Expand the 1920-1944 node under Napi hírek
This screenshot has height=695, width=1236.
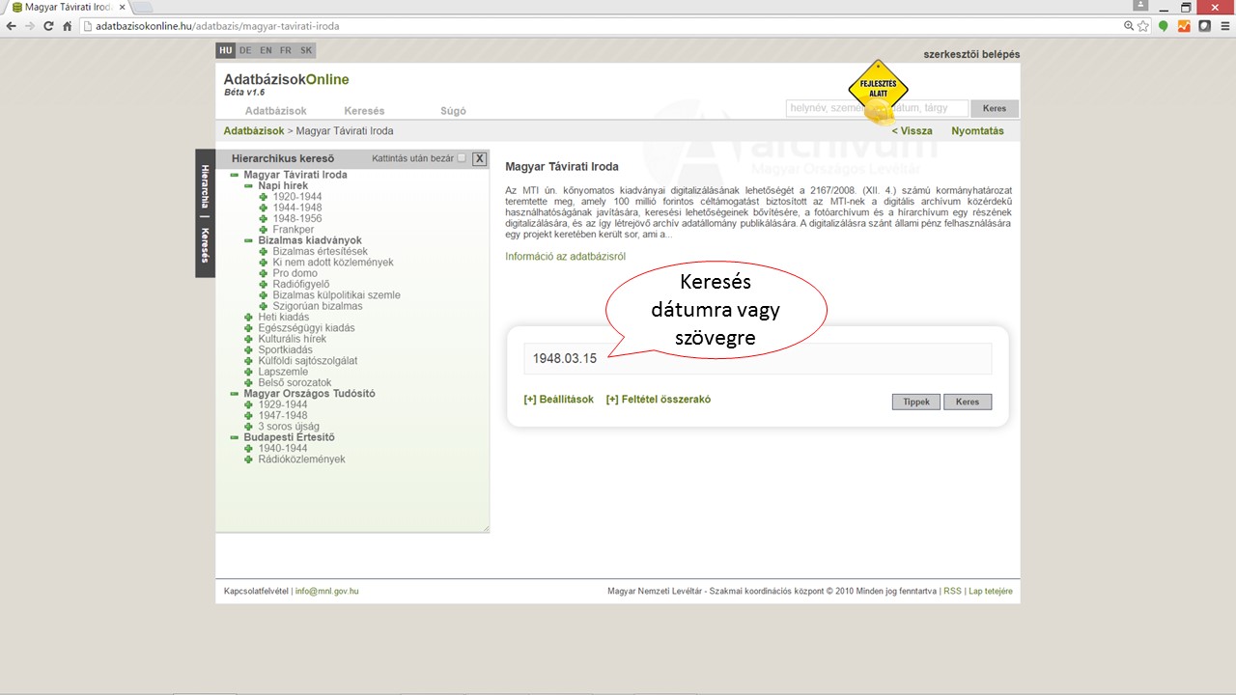pyautogui.click(x=263, y=197)
